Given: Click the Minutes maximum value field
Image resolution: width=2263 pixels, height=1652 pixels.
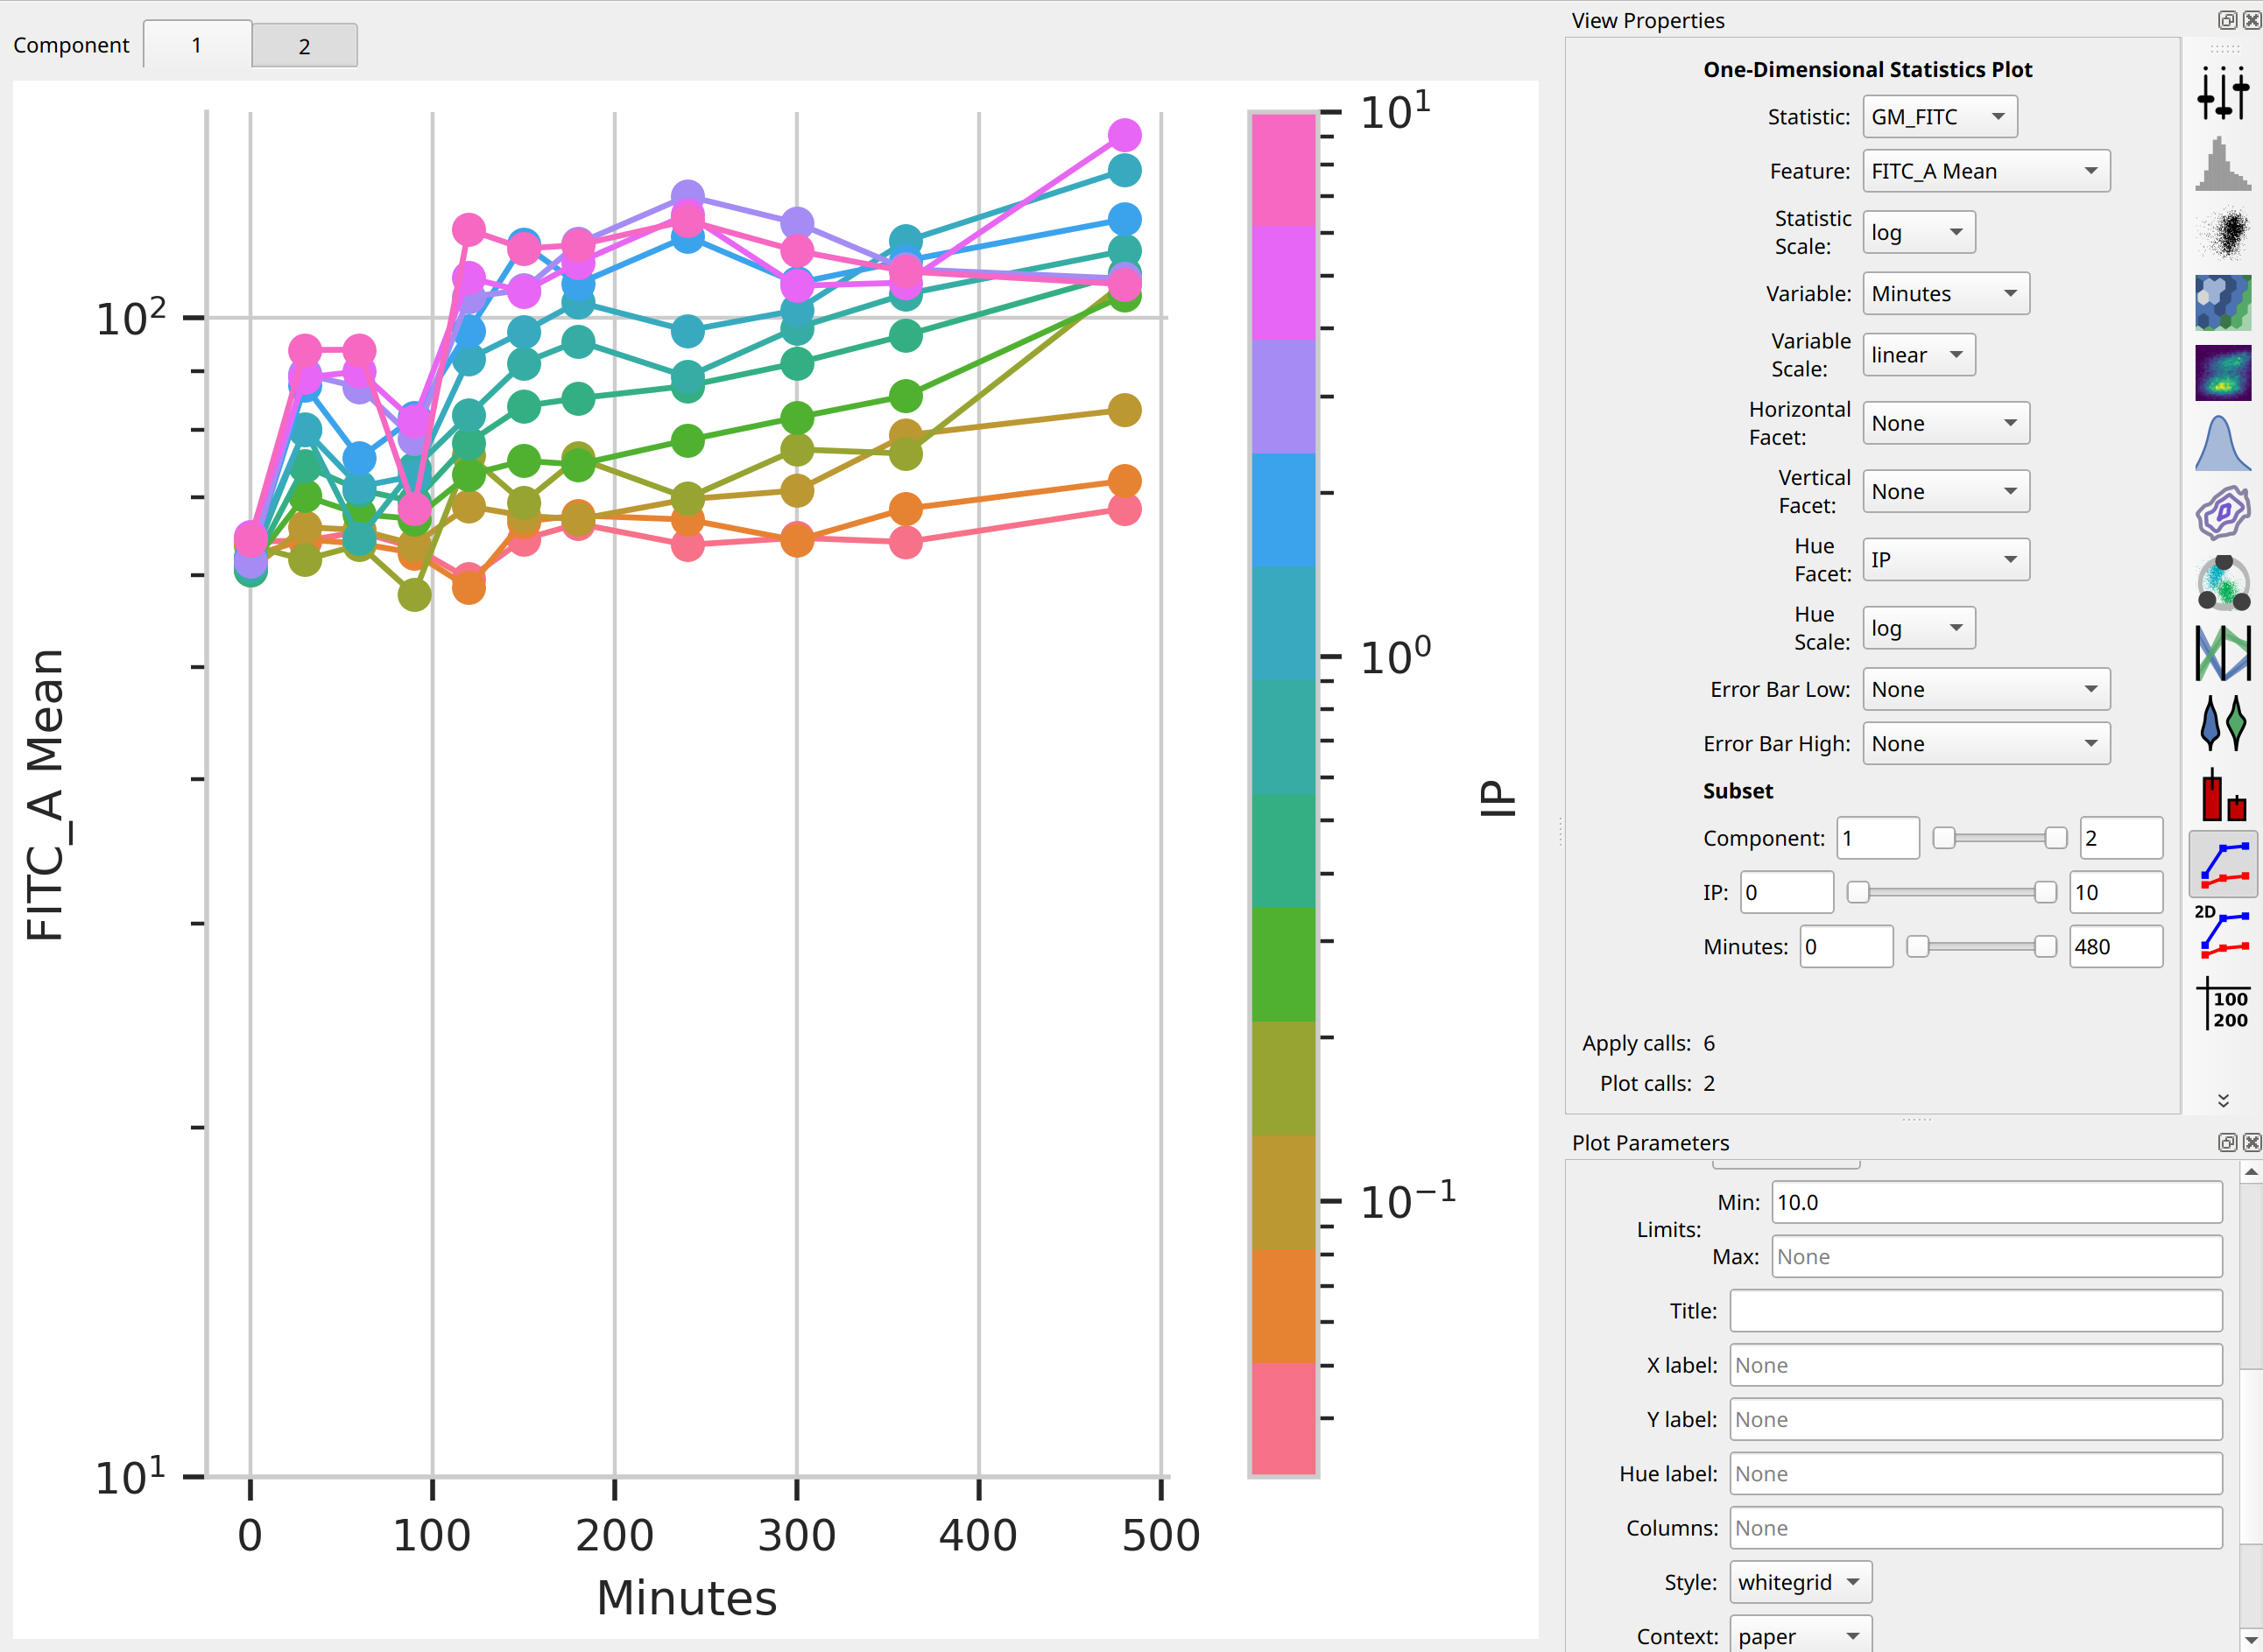Looking at the screenshot, I should pyautogui.click(x=2116, y=946).
